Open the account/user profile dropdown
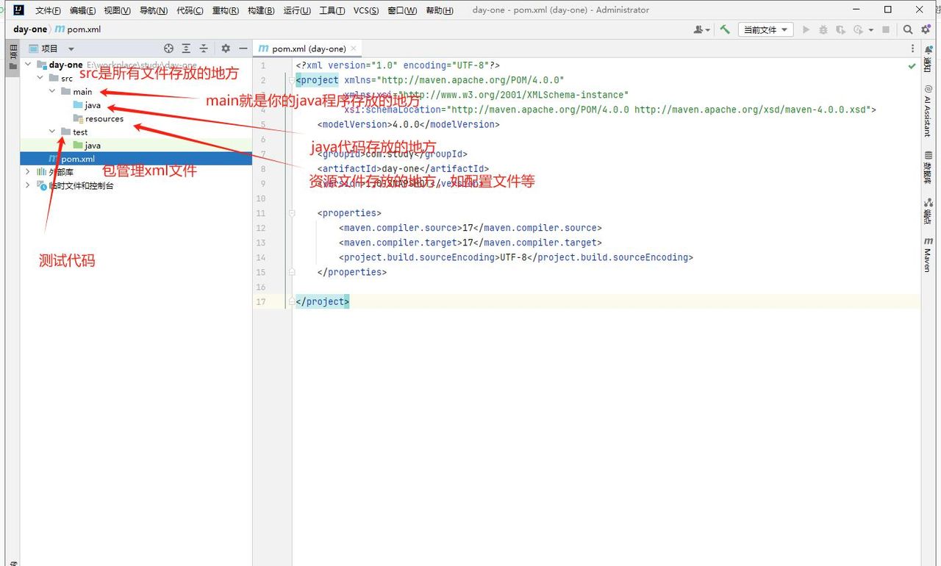The height and width of the screenshot is (566, 941). point(701,29)
